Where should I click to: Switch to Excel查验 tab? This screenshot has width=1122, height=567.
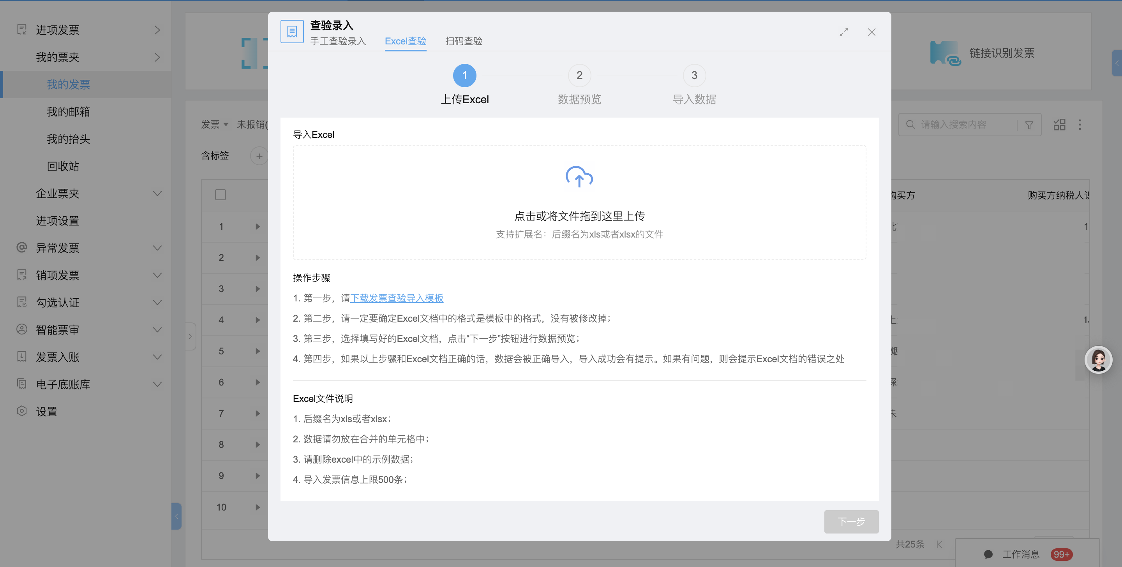406,41
